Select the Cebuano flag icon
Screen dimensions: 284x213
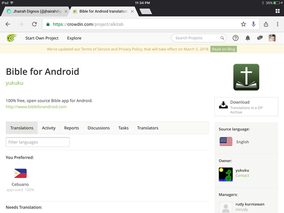click(20, 173)
